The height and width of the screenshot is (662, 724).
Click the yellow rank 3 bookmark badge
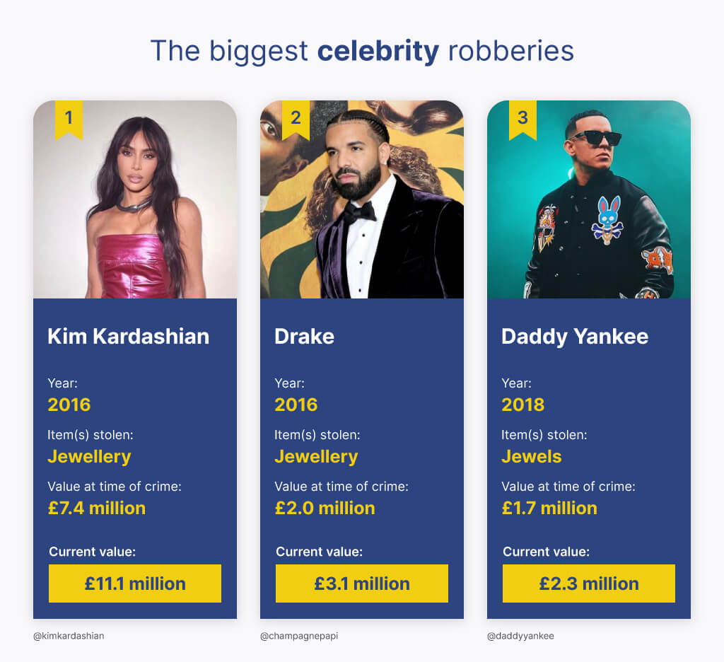(x=522, y=120)
